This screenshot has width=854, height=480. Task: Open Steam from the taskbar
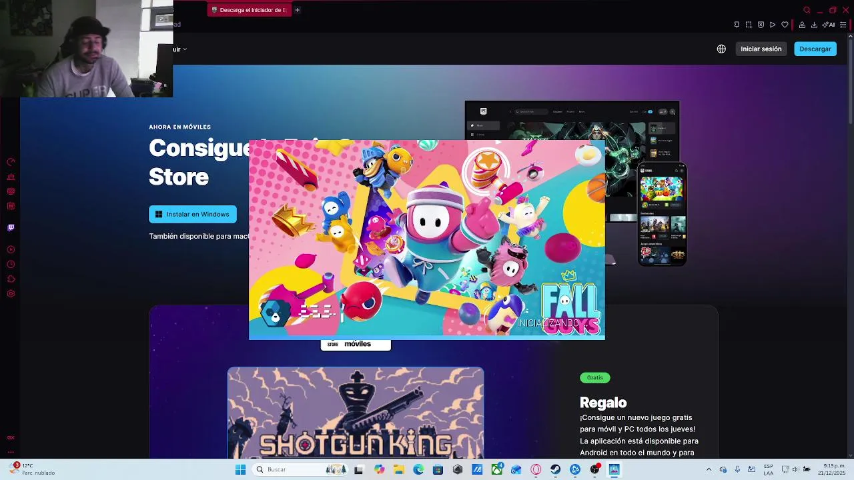pyautogui.click(x=555, y=469)
